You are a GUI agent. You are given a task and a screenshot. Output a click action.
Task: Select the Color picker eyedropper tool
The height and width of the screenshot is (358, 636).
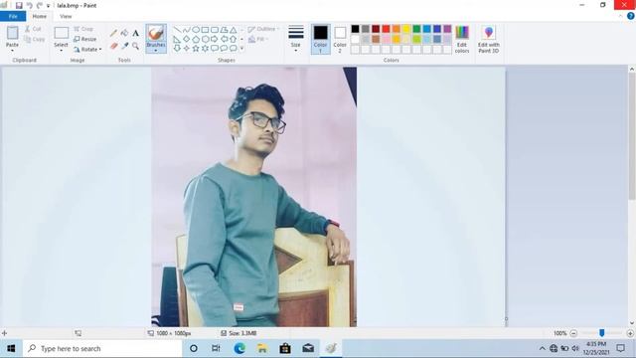pos(124,46)
